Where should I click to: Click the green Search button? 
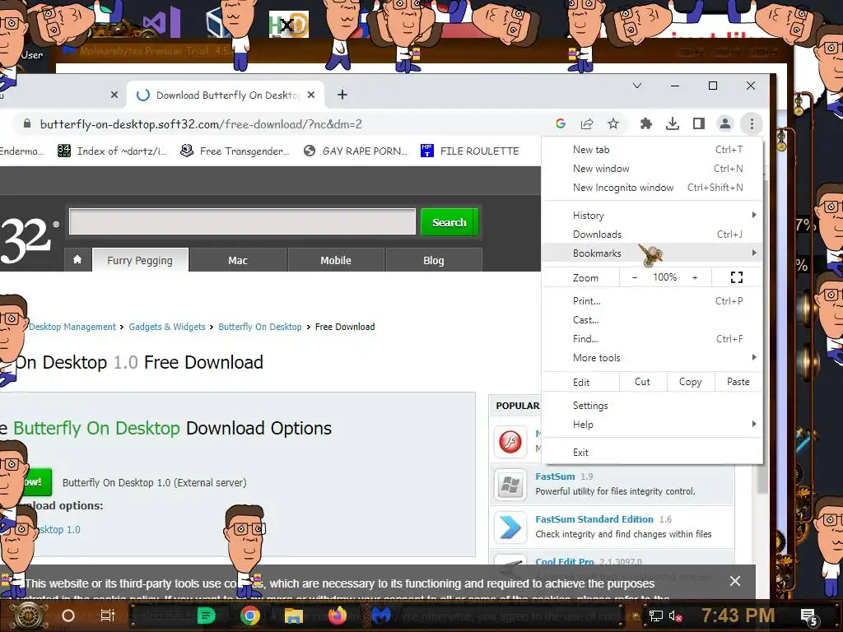[x=449, y=222]
